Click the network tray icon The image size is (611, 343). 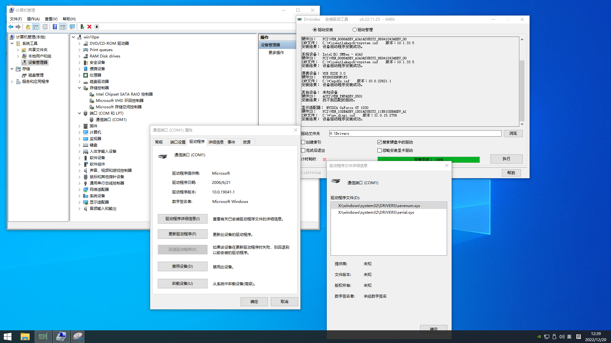pos(547,337)
